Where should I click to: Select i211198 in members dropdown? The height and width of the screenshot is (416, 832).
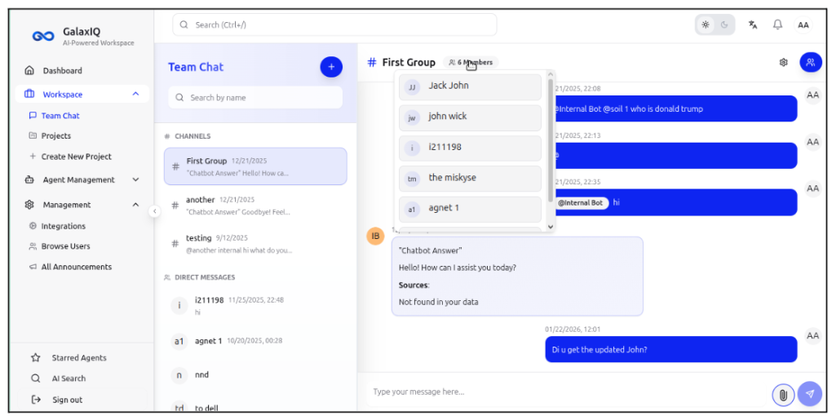(x=470, y=148)
